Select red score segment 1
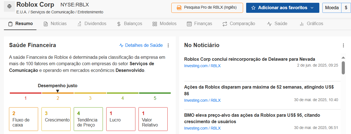The height and width of the screenshot is (134, 351). tap(26, 93)
